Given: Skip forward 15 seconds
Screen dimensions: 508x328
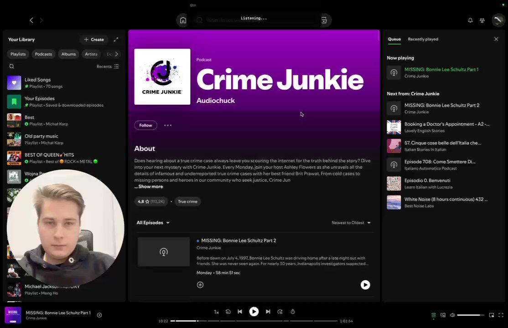Looking at the screenshot, I should [280, 312].
